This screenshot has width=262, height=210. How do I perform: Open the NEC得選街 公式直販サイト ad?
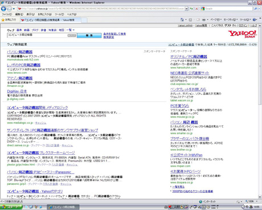coord(190,73)
